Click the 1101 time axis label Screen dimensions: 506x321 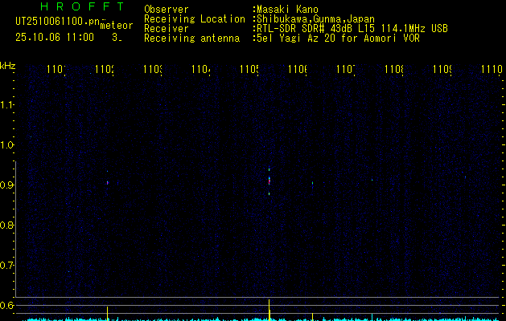pos(56,69)
